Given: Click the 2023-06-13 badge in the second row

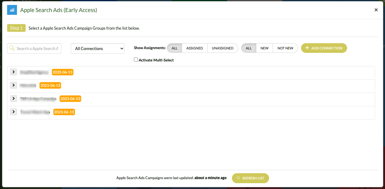Looking at the screenshot, I should [50, 86].
